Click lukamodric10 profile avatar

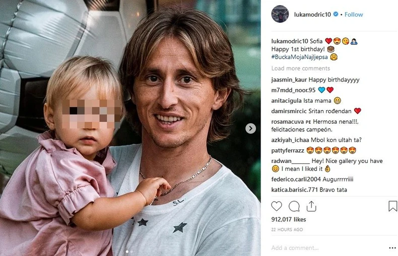(x=280, y=14)
